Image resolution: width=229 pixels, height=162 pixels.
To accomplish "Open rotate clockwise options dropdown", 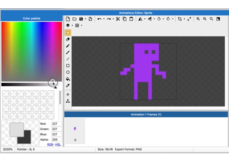I will coord(173,19).
